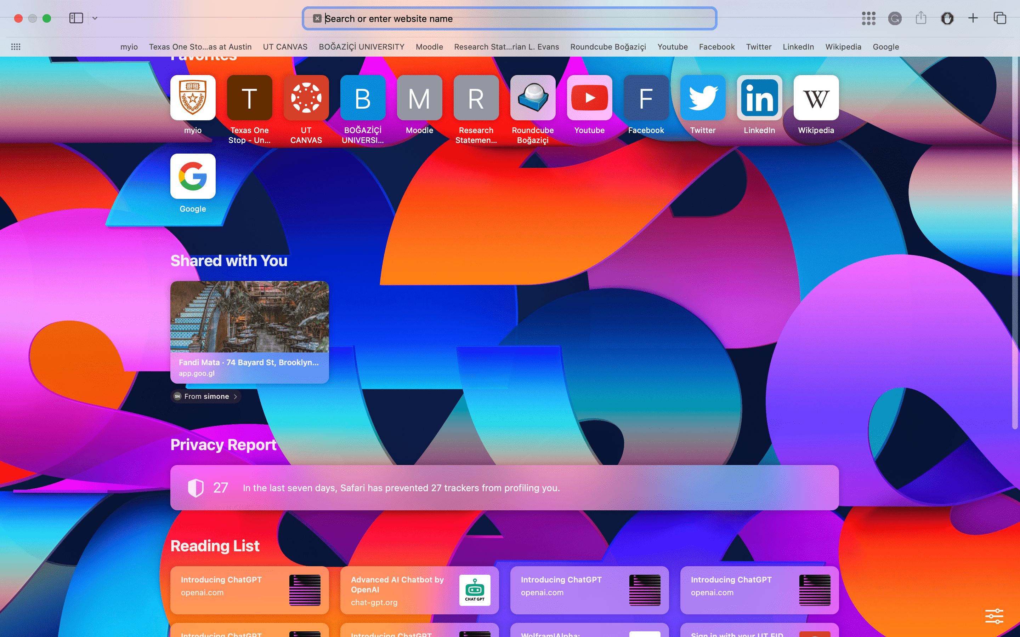Open the Youtube favorite icon
This screenshot has height=637, width=1020.
click(589, 98)
